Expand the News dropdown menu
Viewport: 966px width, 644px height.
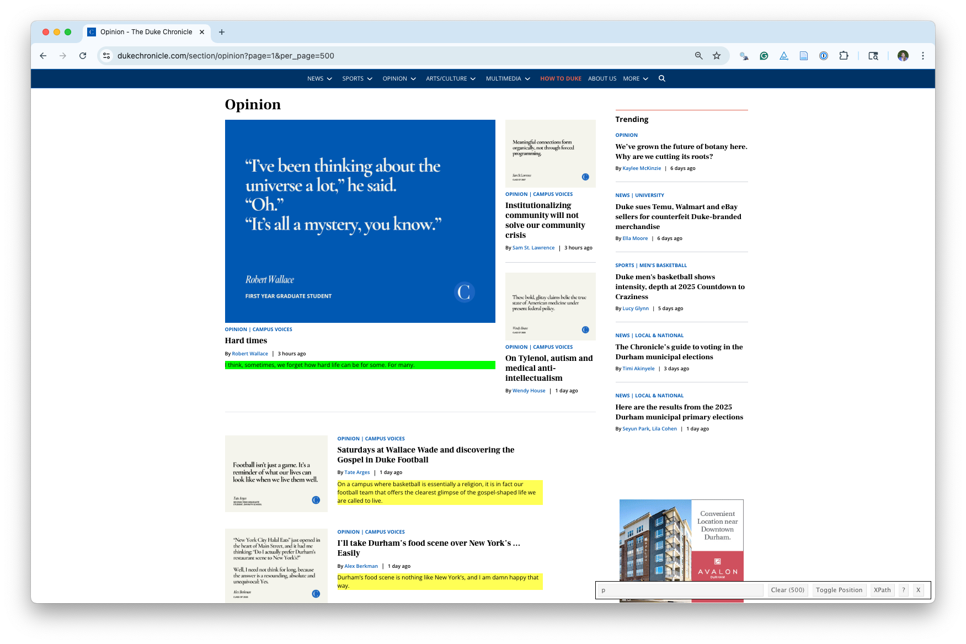(x=319, y=78)
